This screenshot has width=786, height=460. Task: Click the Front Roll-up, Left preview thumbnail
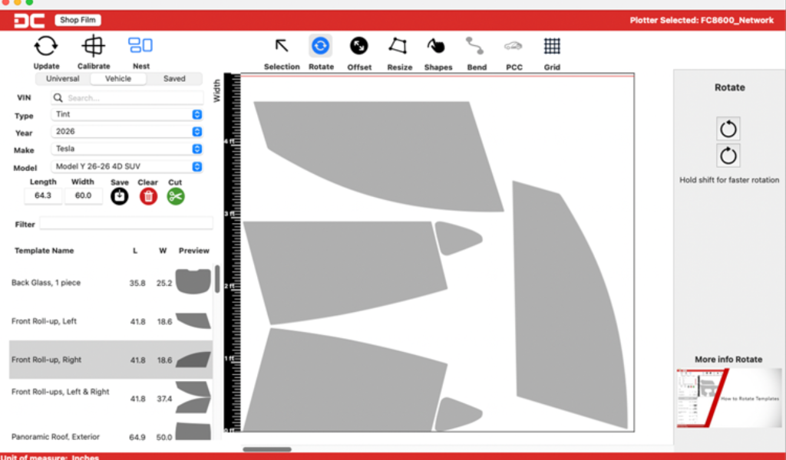coord(193,320)
